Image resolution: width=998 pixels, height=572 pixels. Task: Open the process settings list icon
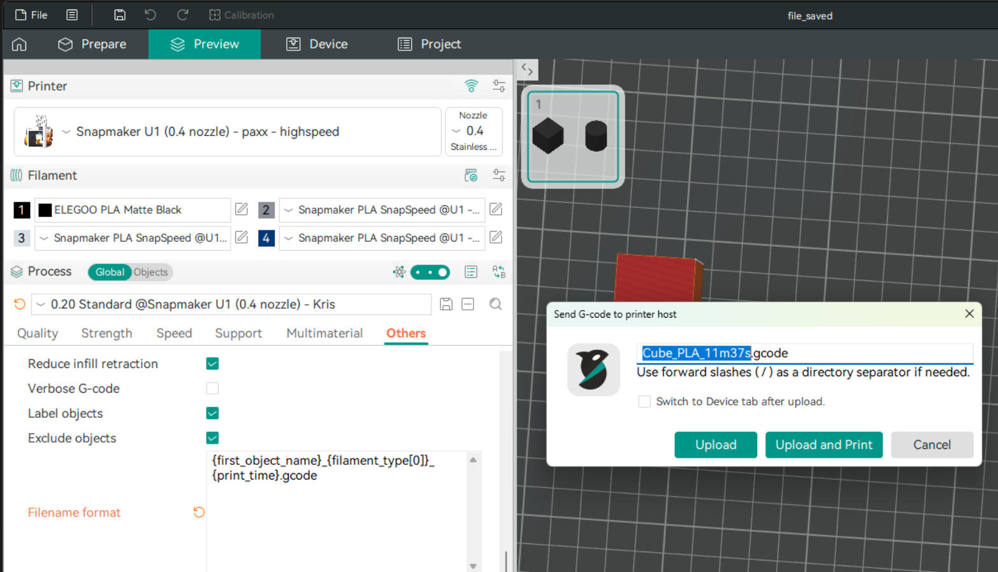click(x=471, y=272)
